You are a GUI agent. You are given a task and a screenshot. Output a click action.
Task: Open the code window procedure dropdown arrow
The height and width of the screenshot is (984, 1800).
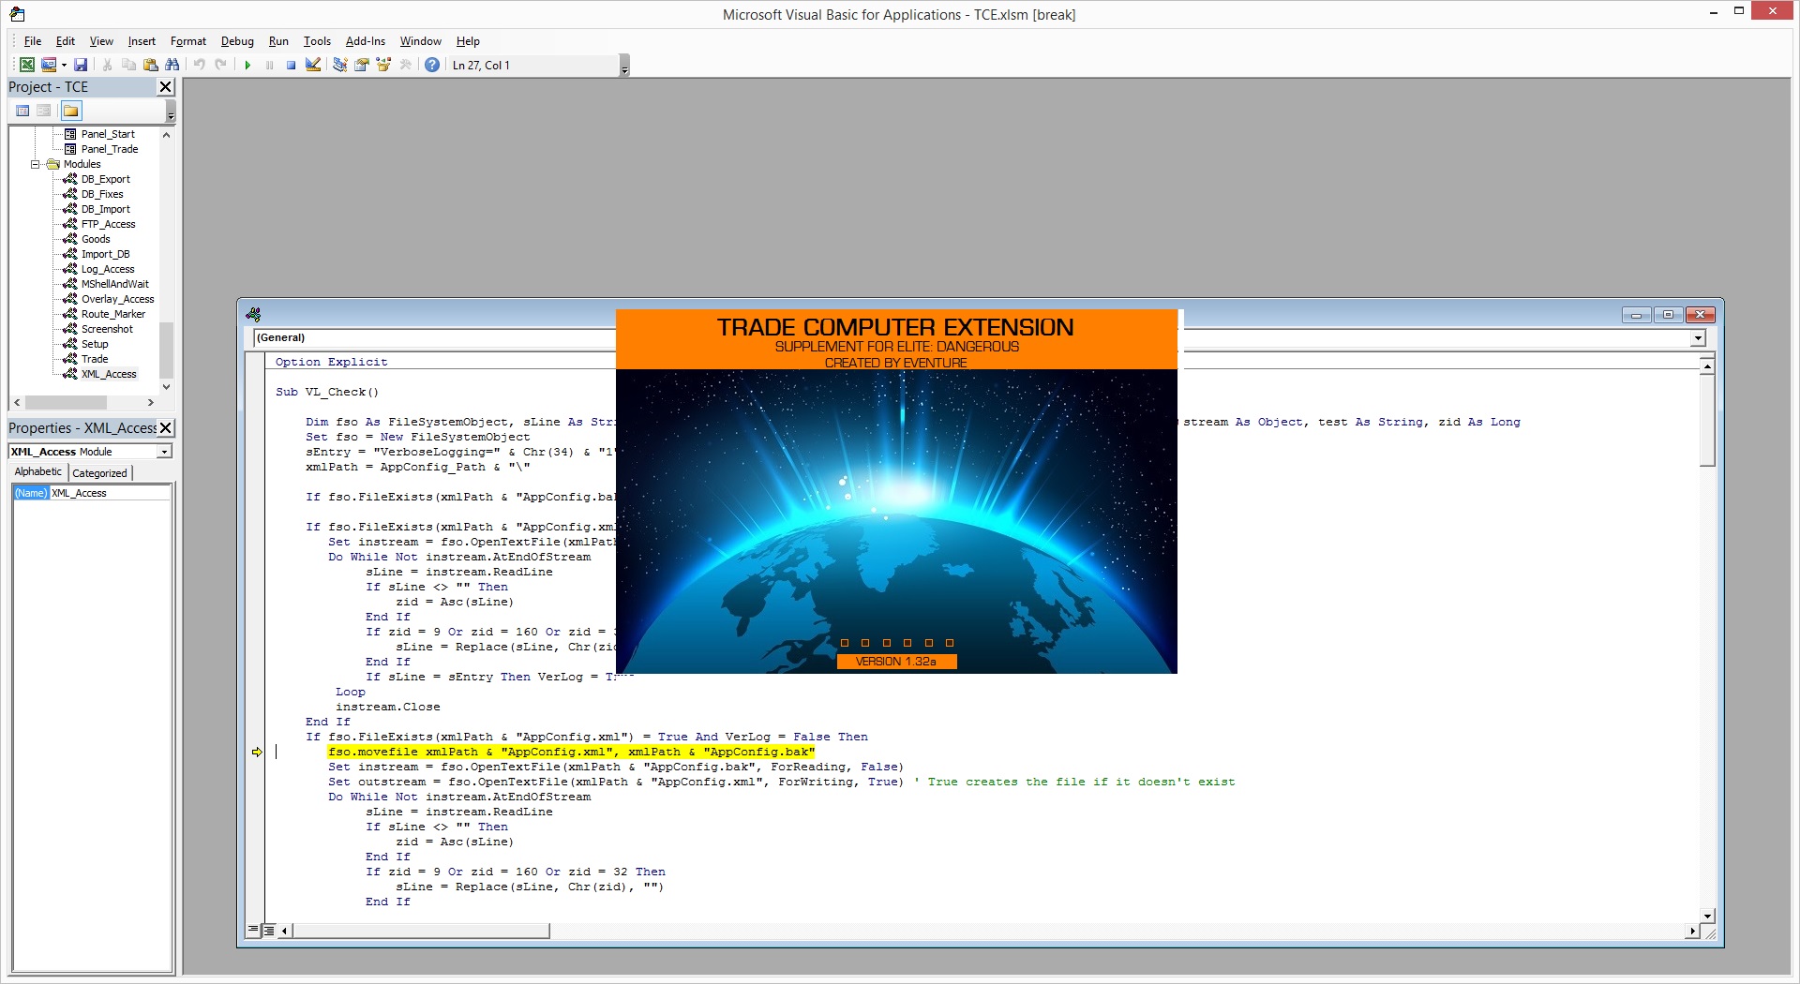click(1698, 338)
